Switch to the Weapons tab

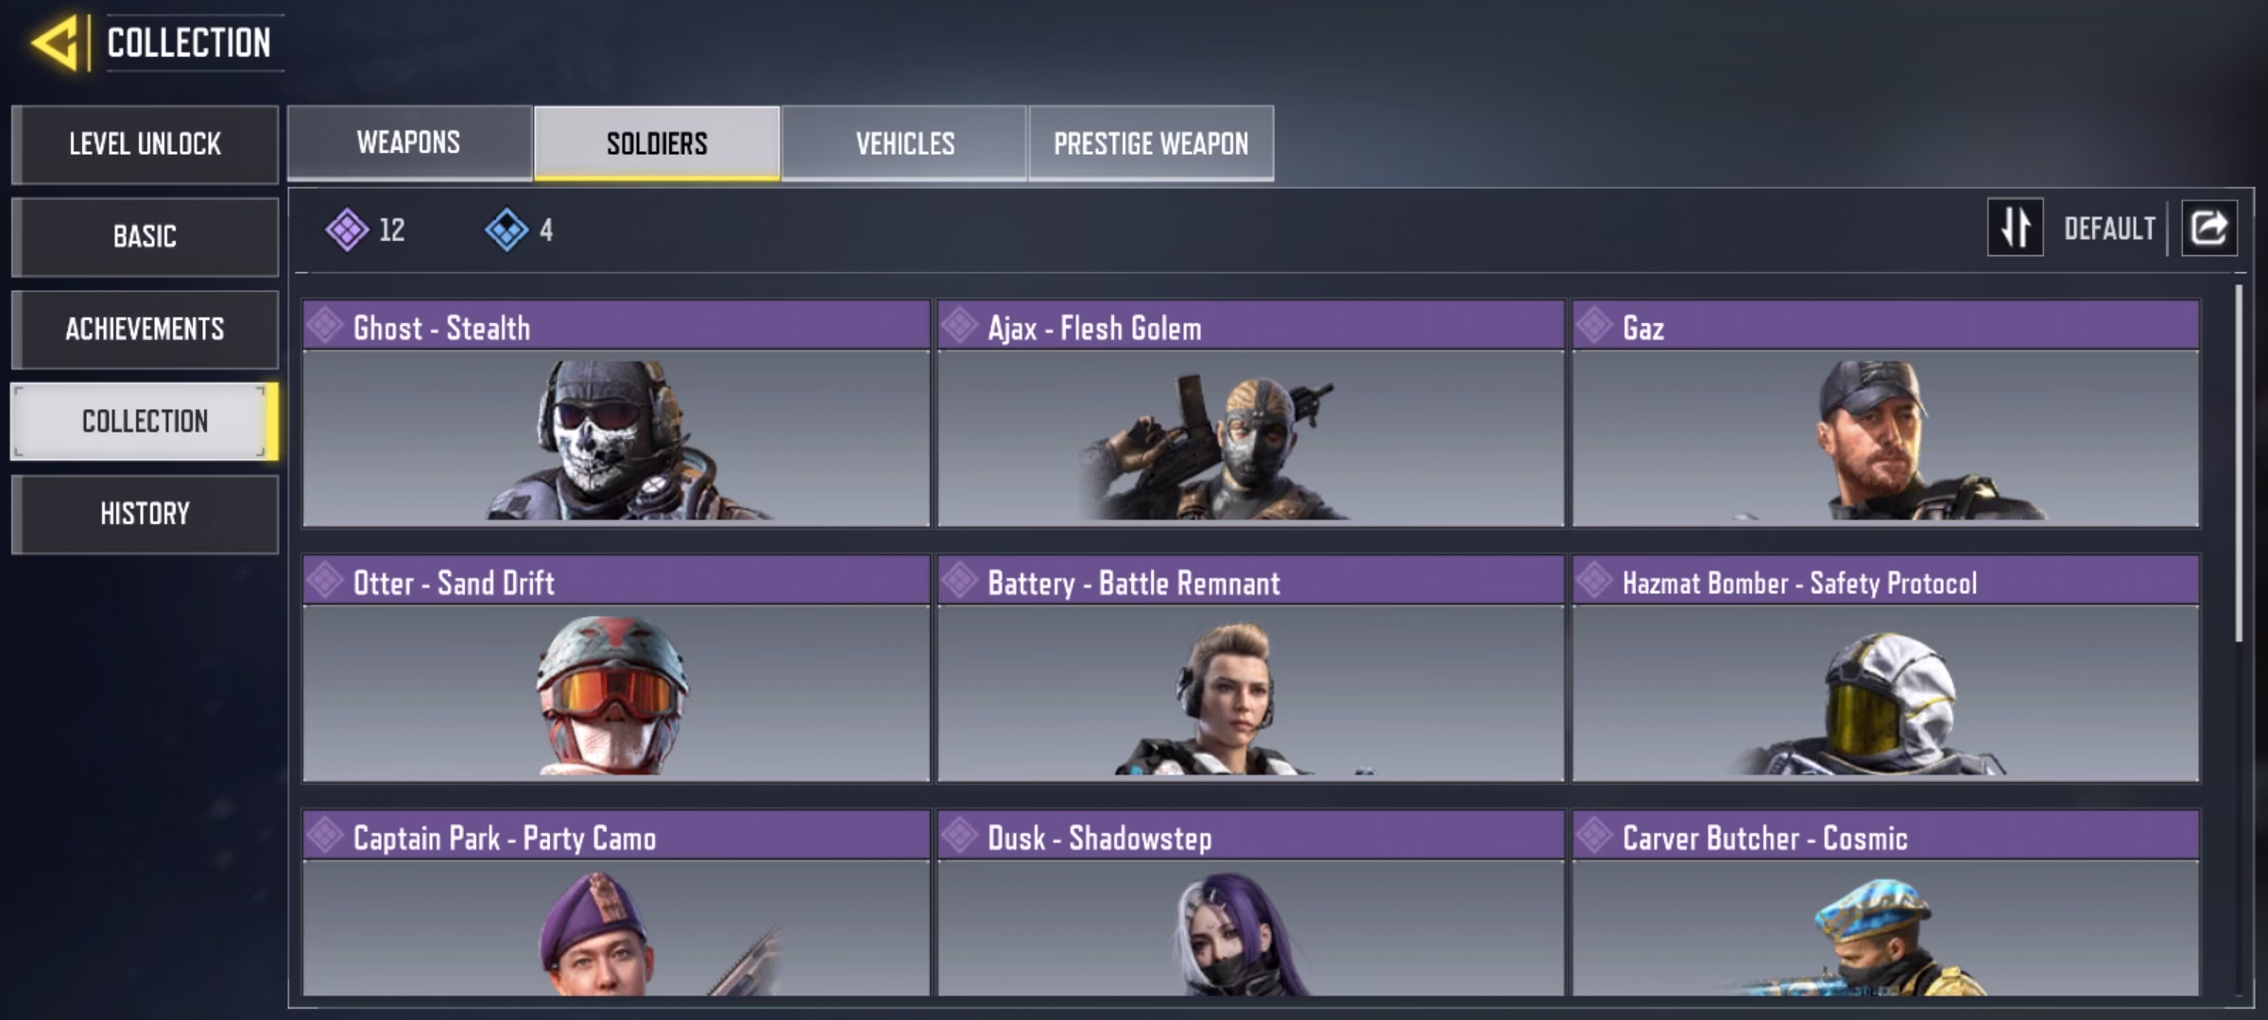pos(409,143)
